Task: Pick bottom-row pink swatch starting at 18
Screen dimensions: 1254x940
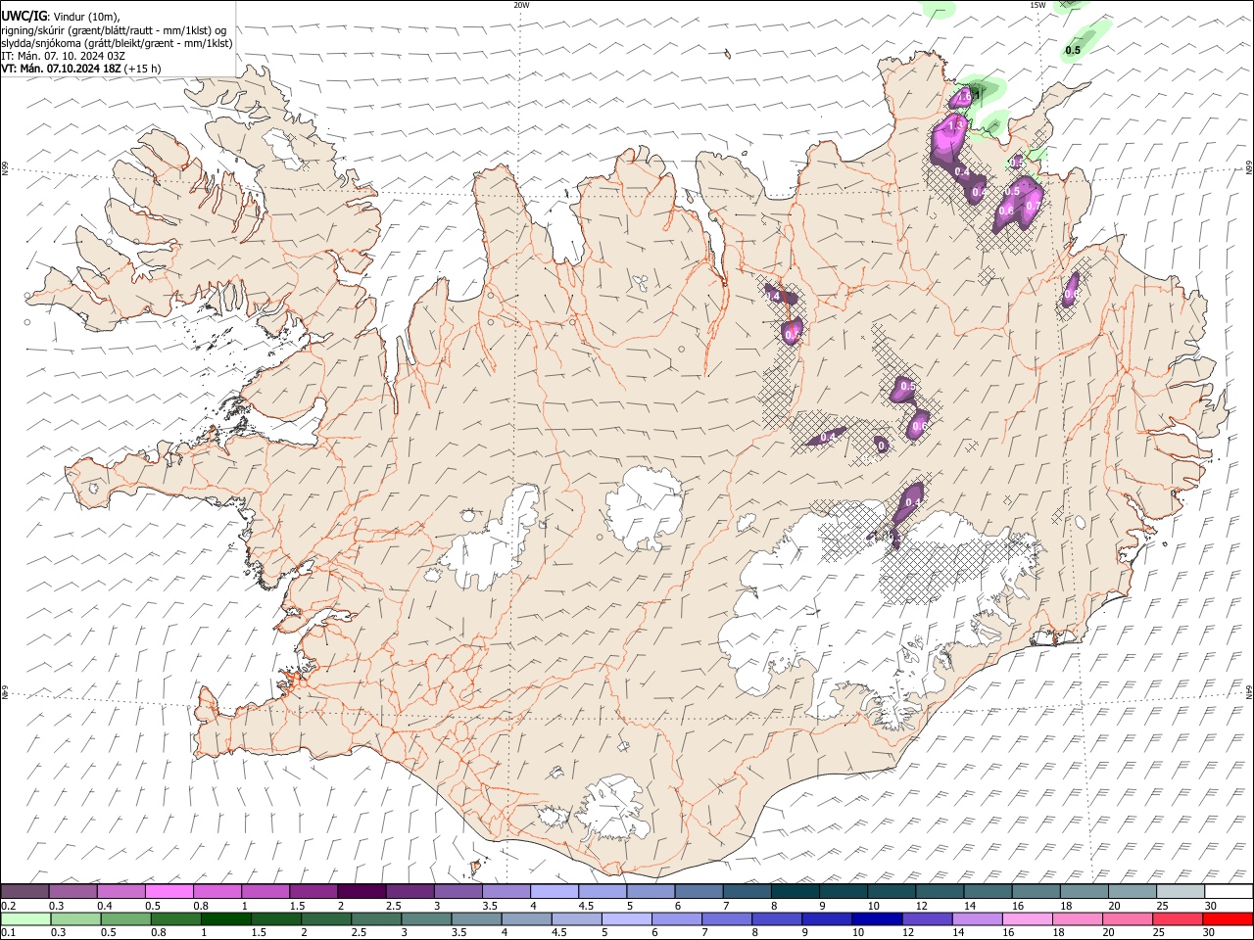Action: pyautogui.click(x=1076, y=918)
